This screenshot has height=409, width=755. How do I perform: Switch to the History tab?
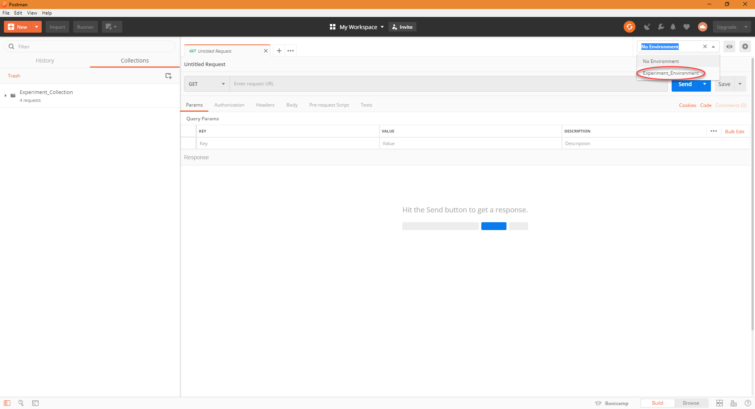coord(45,61)
